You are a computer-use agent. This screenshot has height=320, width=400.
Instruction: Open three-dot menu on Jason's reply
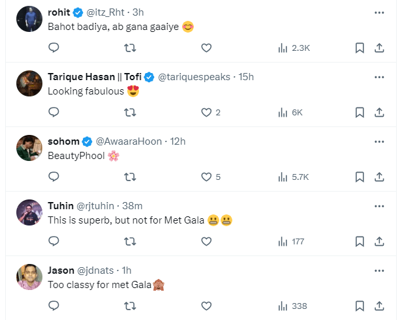coord(379,270)
